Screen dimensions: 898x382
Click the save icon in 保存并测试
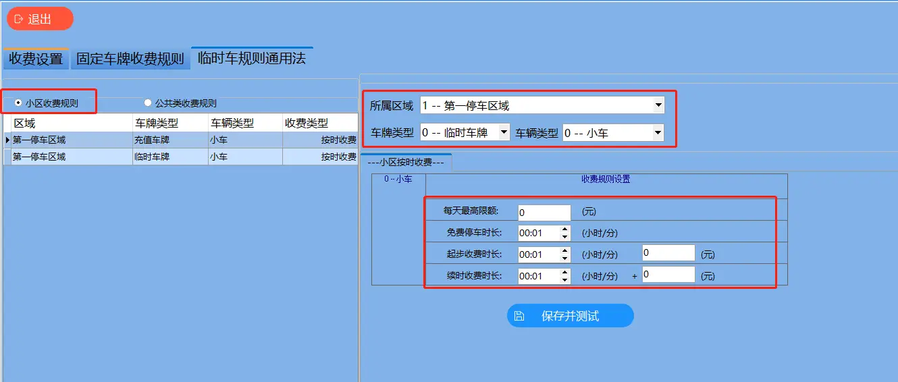(x=519, y=316)
